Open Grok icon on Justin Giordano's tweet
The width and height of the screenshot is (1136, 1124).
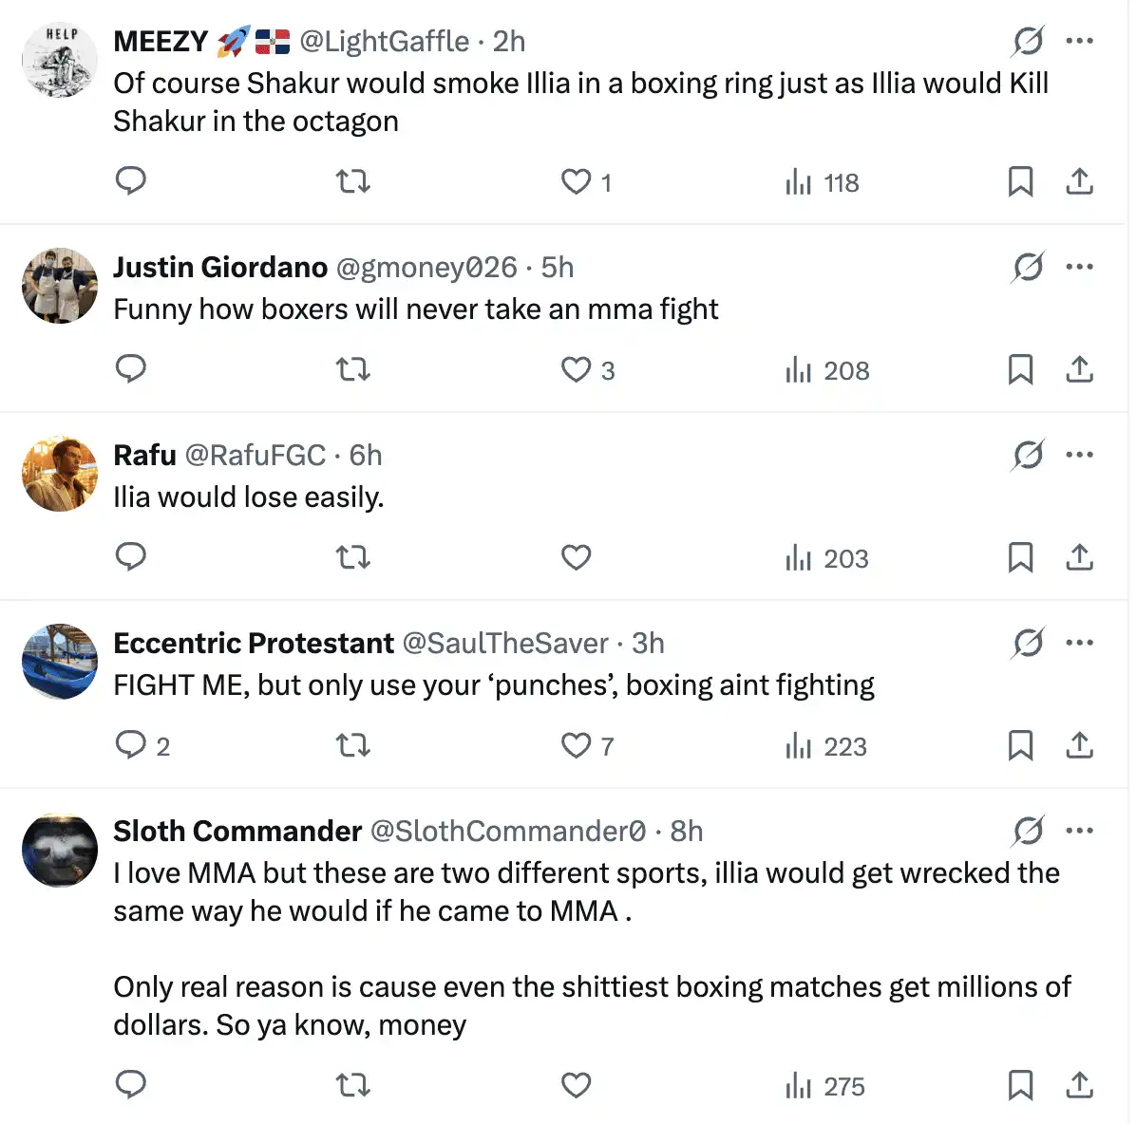click(x=1027, y=267)
